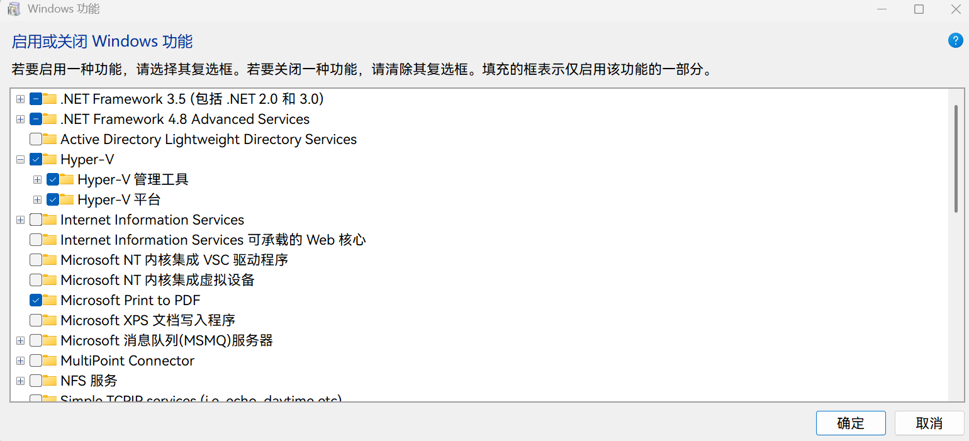Select .NET Framework 4.8 Advanced Services item

185,119
